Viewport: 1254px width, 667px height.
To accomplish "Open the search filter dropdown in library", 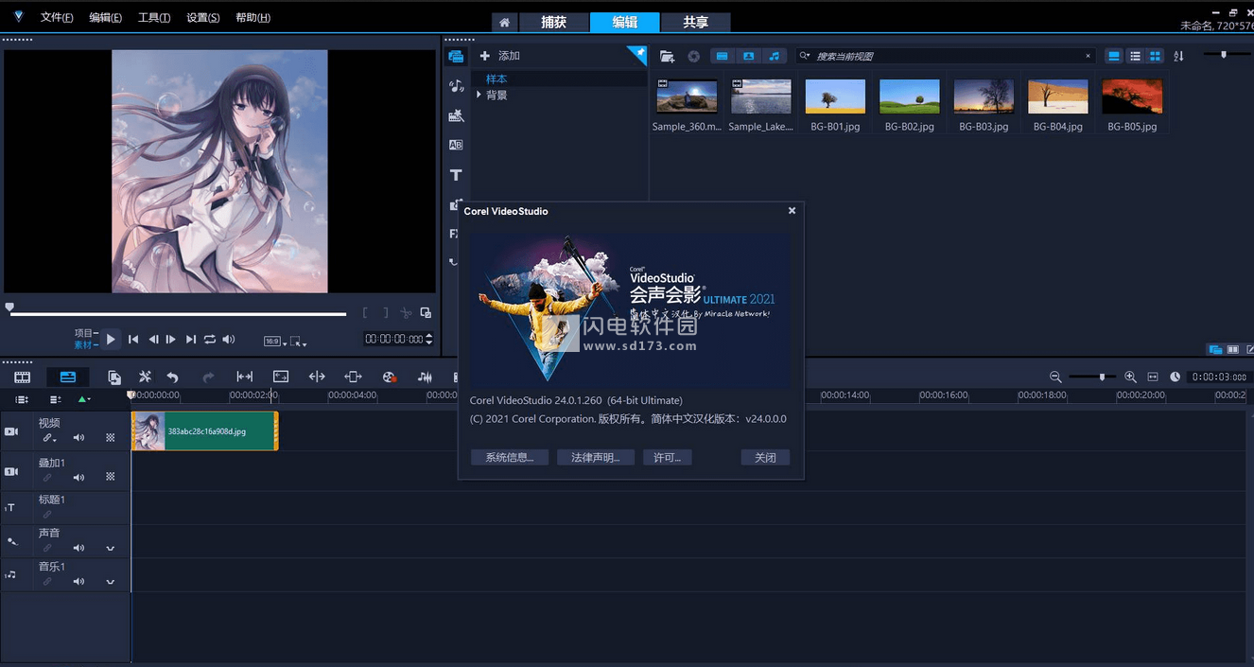I will point(805,57).
